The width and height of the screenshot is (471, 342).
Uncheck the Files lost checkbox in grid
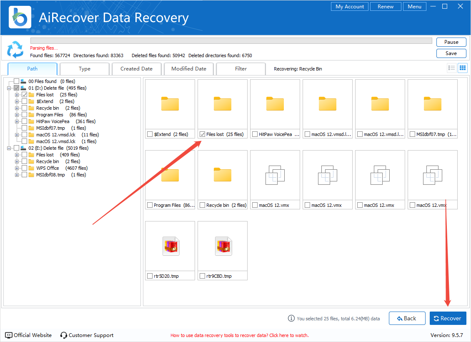[202, 134]
